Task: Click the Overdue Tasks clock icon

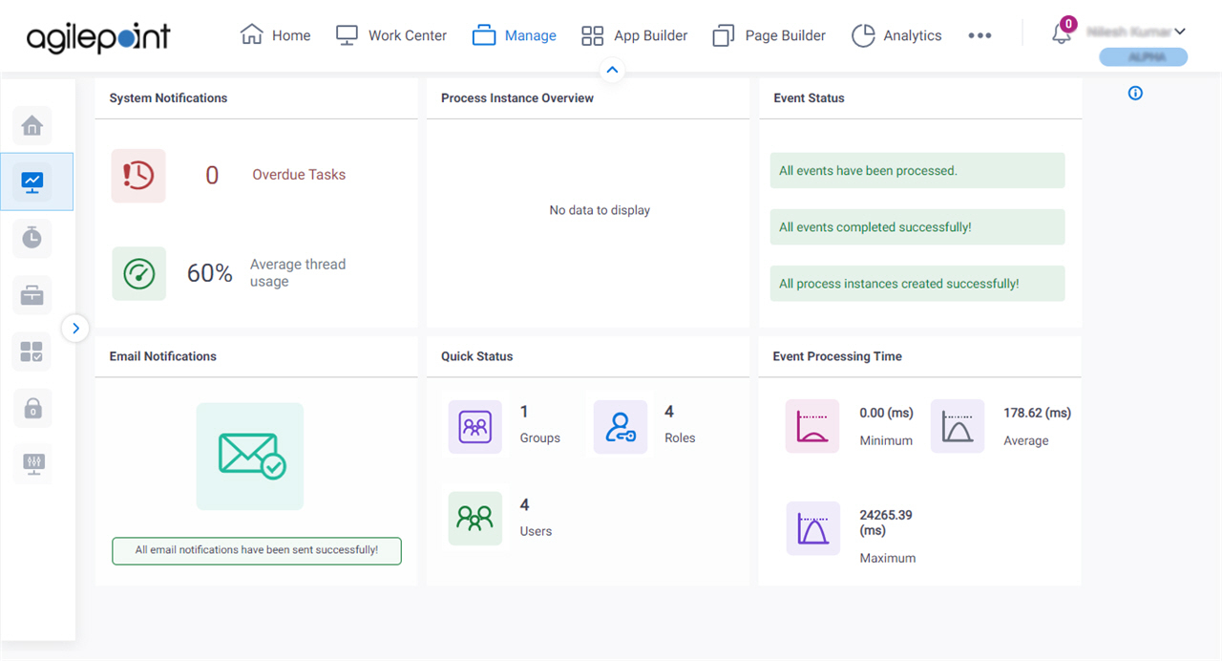Action: coord(138,175)
